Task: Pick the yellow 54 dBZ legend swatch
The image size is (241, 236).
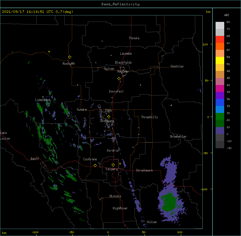Action: pos(220,60)
